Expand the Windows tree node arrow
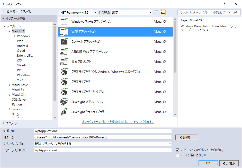This screenshot has height=168, width=242. click(14, 36)
